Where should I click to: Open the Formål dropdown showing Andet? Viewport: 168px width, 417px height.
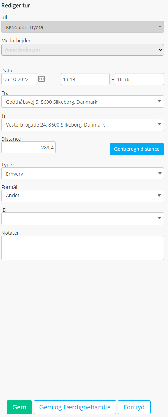pyautogui.click(x=83, y=196)
